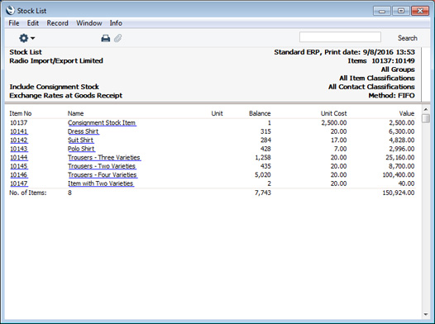Open item number 10141 link
The width and height of the screenshot is (435, 324).
19,131
